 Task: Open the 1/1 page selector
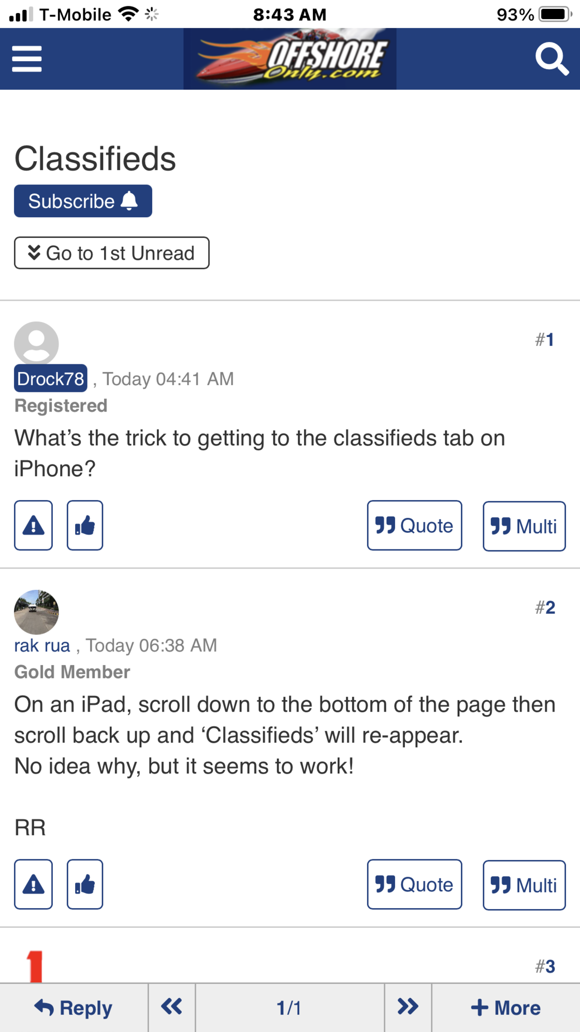[290, 1007]
